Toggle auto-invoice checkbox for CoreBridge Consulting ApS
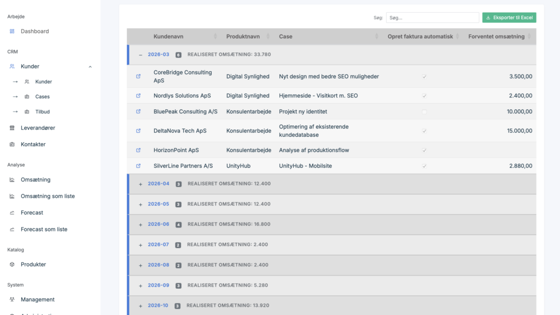560x315 pixels. click(424, 77)
